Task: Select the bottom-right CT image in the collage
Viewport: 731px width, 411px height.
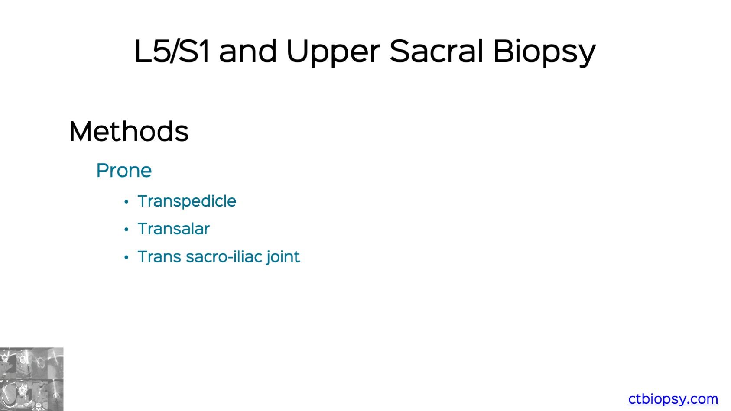Action: pos(55,395)
